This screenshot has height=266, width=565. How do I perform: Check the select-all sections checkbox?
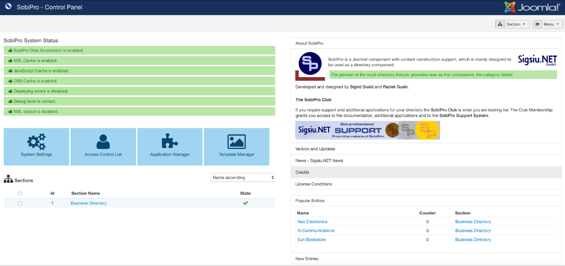pos(20,193)
